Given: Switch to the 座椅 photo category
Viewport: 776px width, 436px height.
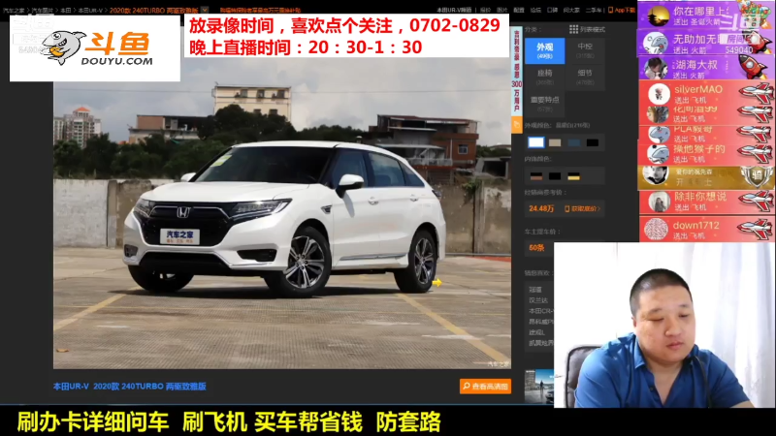Looking at the screenshot, I should coord(544,77).
